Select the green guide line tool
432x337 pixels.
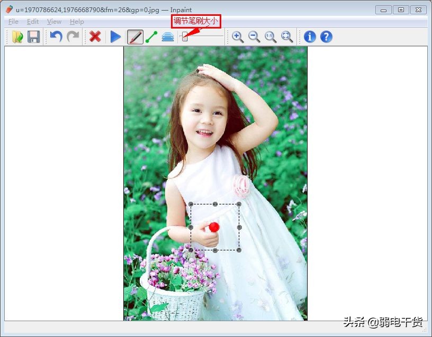[151, 37]
